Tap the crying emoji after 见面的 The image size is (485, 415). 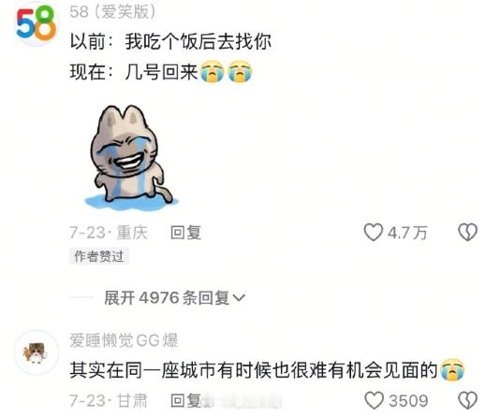[452, 370]
